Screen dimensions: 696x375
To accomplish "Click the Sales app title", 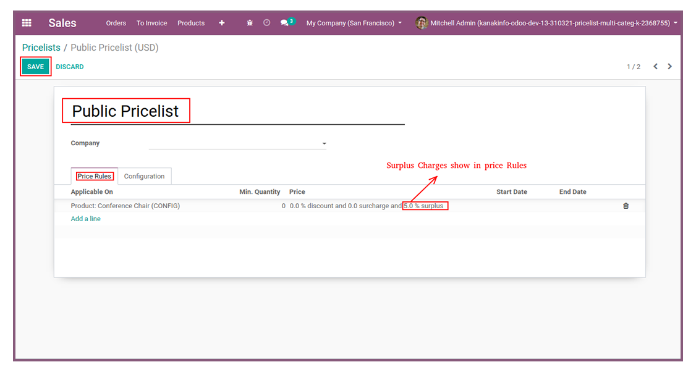I will click(x=62, y=23).
